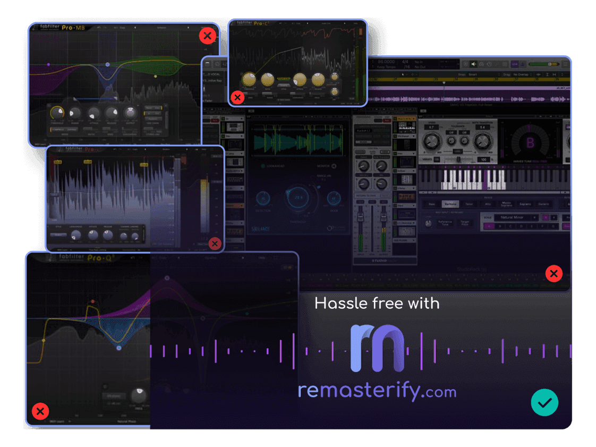Open the Snap Smart dropdown
The image size is (596, 447).
473,75
